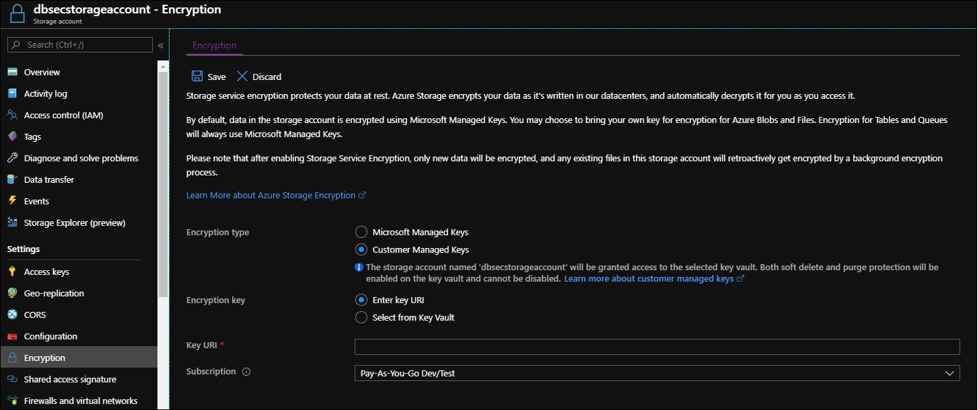This screenshot has width=977, height=410.
Task: Collapse the sidebar with double chevron
Action: pyautogui.click(x=161, y=45)
